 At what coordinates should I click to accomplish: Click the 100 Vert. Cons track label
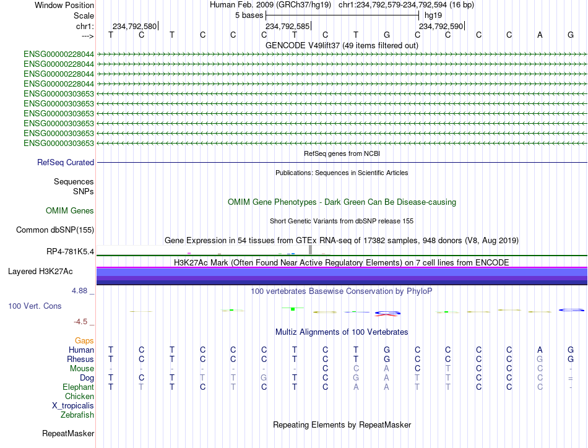[x=35, y=306]
